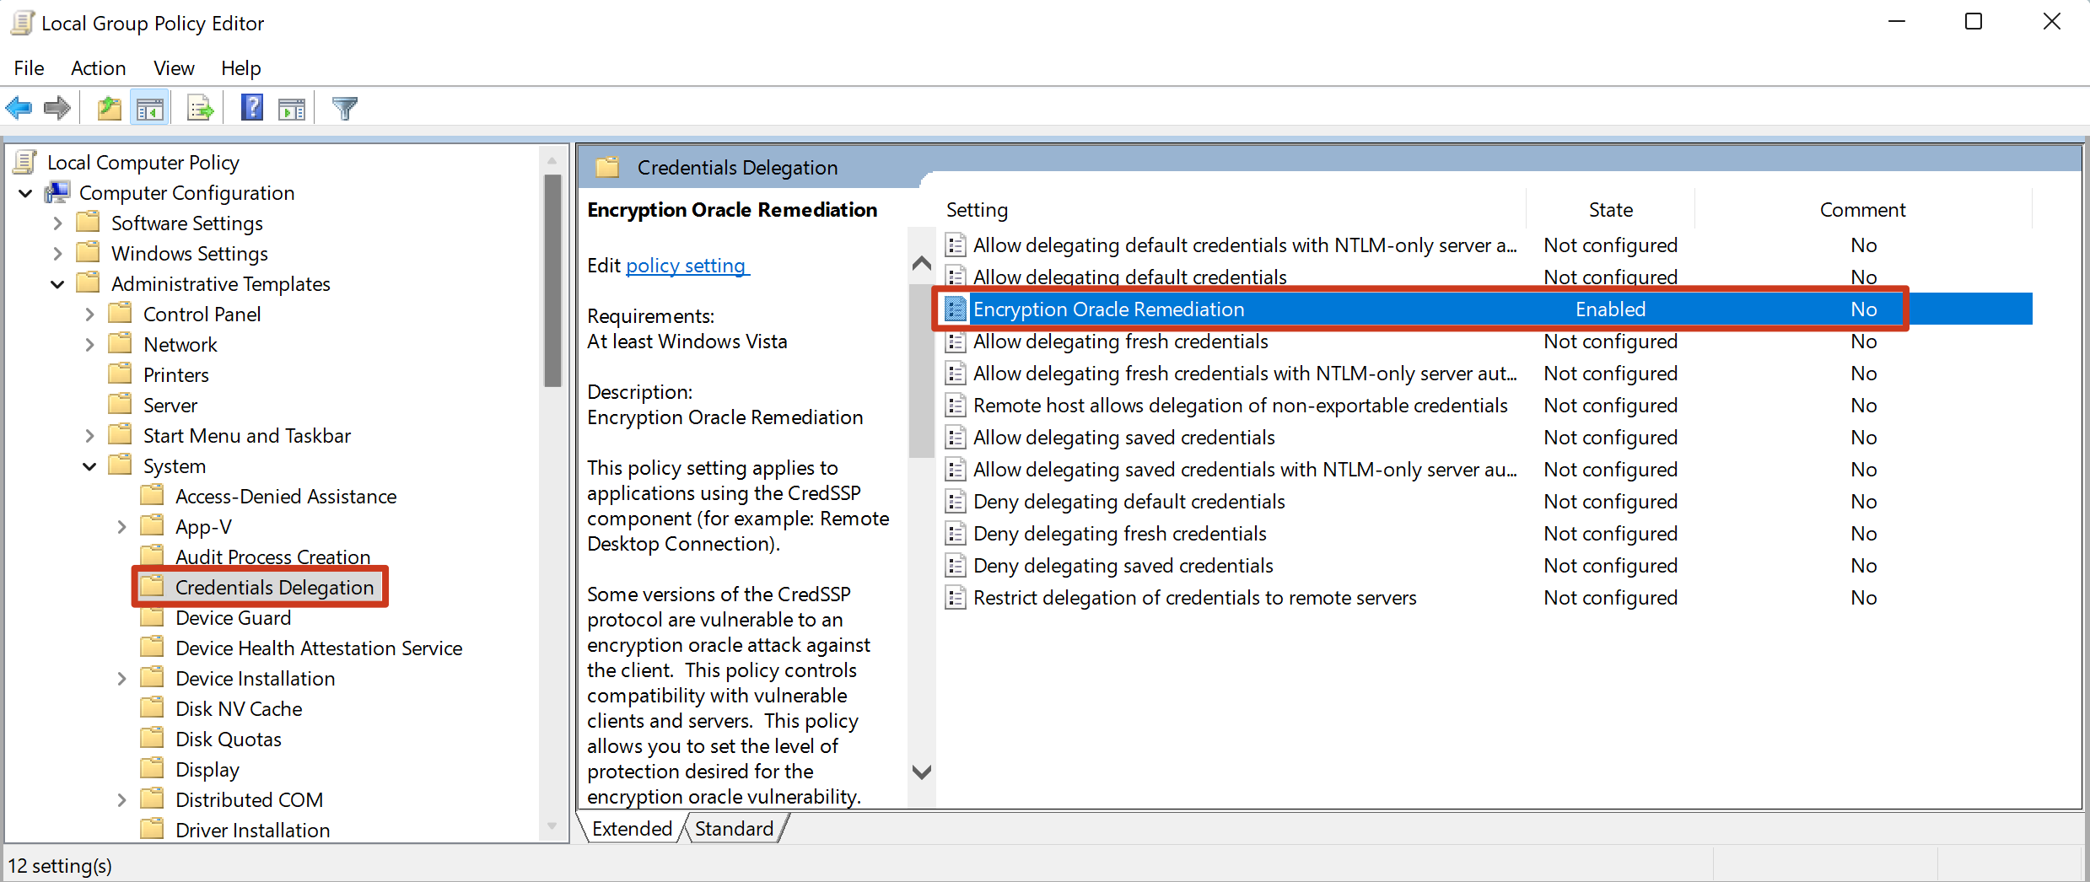Image resolution: width=2090 pixels, height=882 pixels.
Task: Click the Enabled state of Encryption Oracle Remediation
Action: (1610, 309)
